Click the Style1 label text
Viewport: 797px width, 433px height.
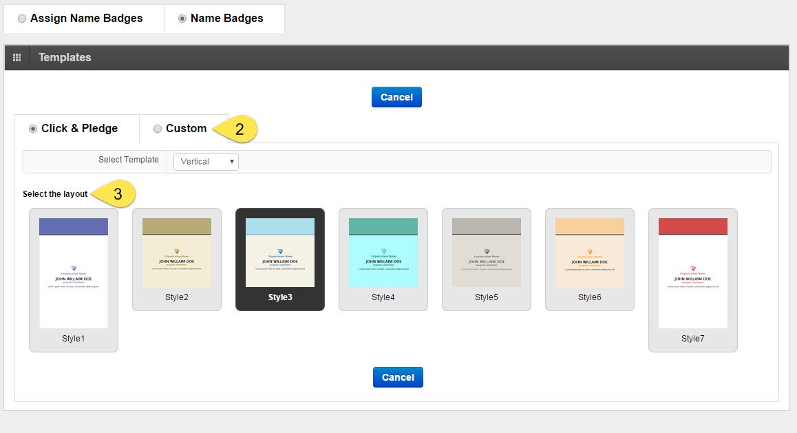click(x=74, y=339)
